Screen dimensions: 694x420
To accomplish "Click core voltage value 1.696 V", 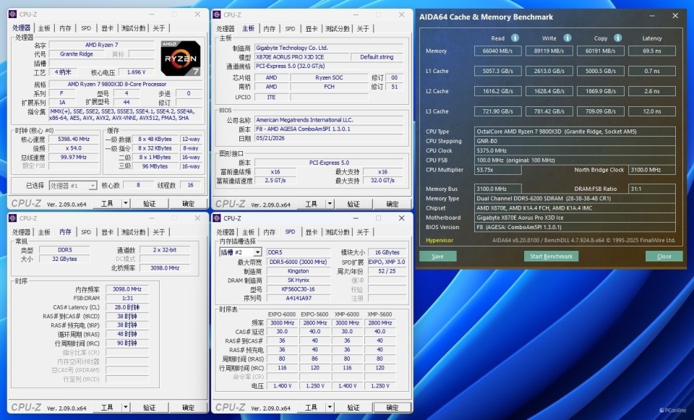I will coord(136,72).
